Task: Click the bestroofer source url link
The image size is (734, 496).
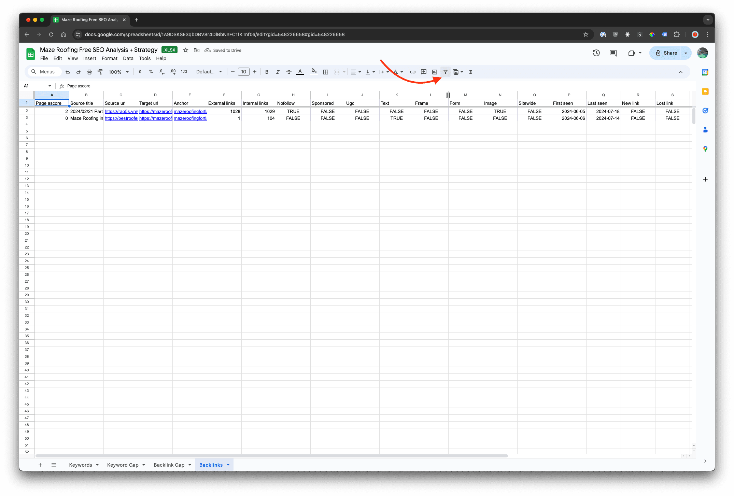Action: tap(121, 118)
